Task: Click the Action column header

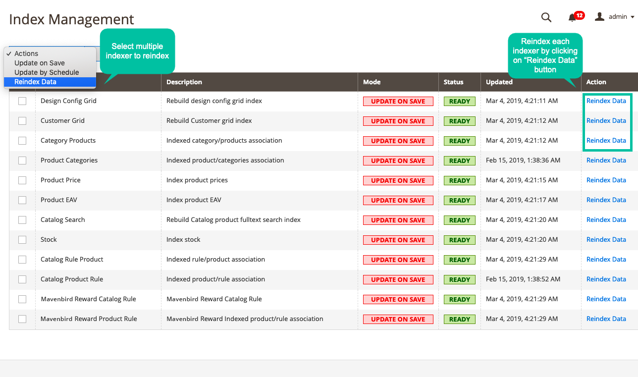Action: point(596,82)
